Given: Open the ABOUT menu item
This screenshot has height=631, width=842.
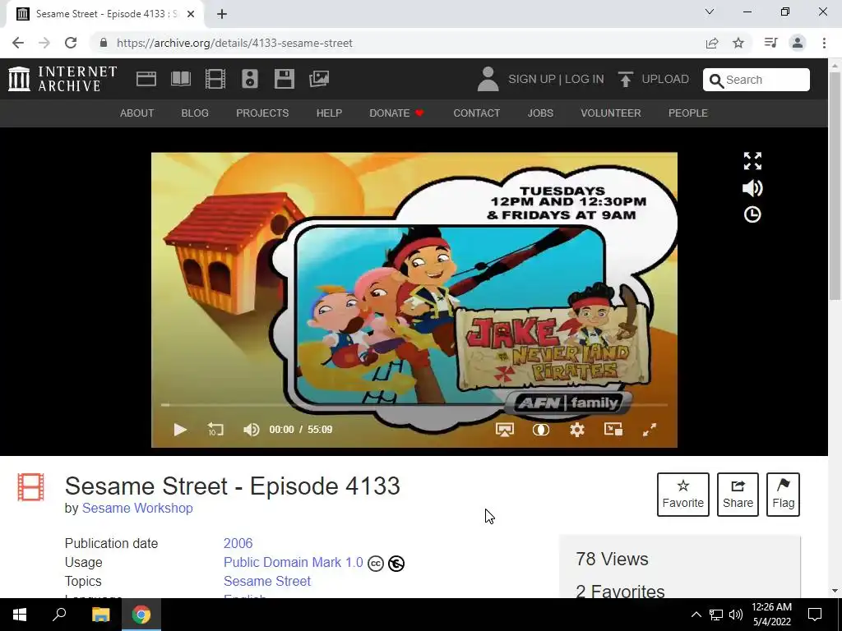Looking at the screenshot, I should (137, 113).
